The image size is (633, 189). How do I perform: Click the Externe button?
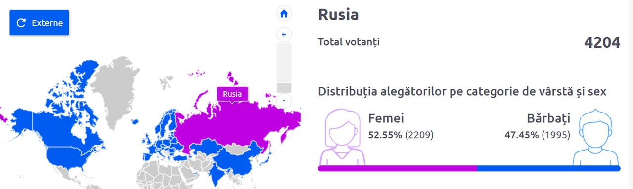[40, 23]
